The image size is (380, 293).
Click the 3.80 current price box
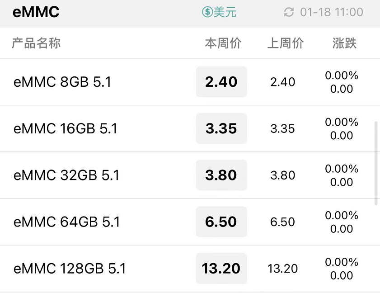[221, 175]
